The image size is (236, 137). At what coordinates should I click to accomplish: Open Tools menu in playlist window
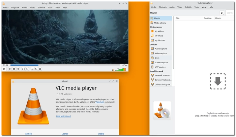point(197,7)
